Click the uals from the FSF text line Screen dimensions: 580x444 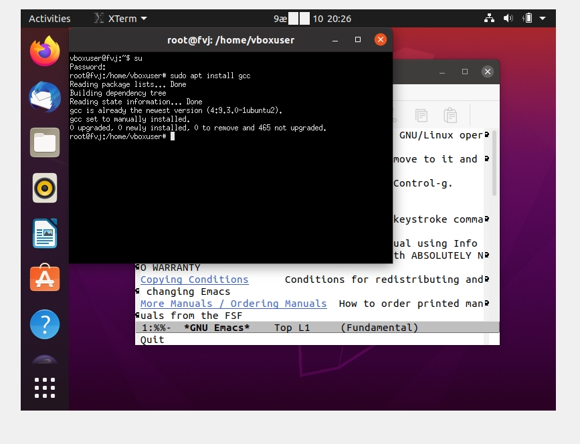(x=191, y=316)
